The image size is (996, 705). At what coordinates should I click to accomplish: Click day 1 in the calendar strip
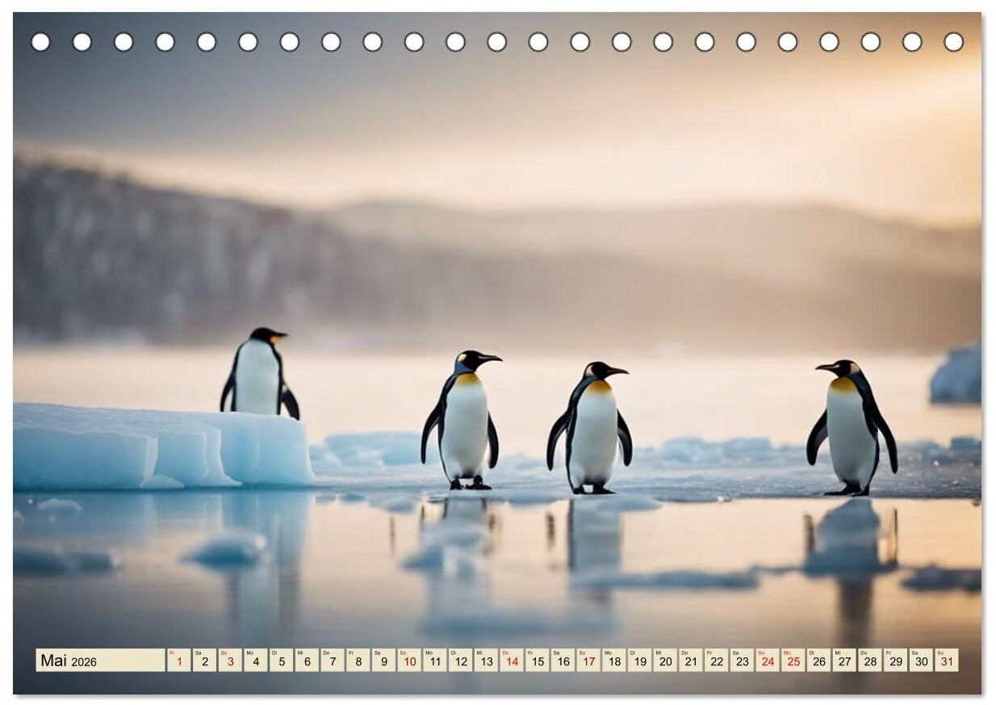[178, 661]
